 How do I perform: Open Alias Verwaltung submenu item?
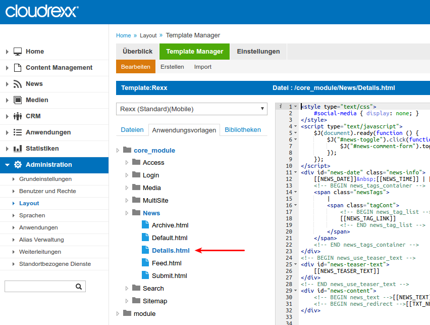41,240
